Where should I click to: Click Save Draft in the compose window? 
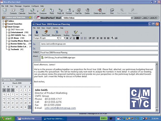46,33
